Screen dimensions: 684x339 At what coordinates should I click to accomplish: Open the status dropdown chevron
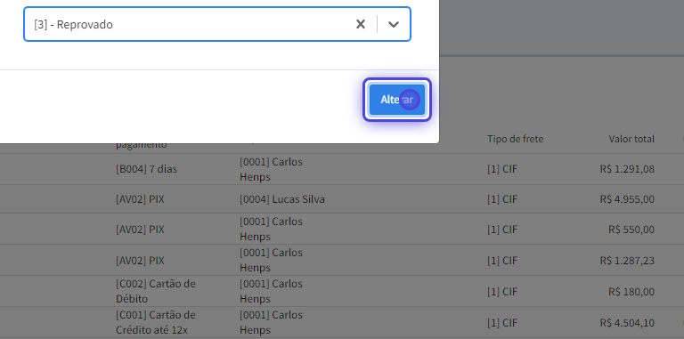(x=394, y=24)
